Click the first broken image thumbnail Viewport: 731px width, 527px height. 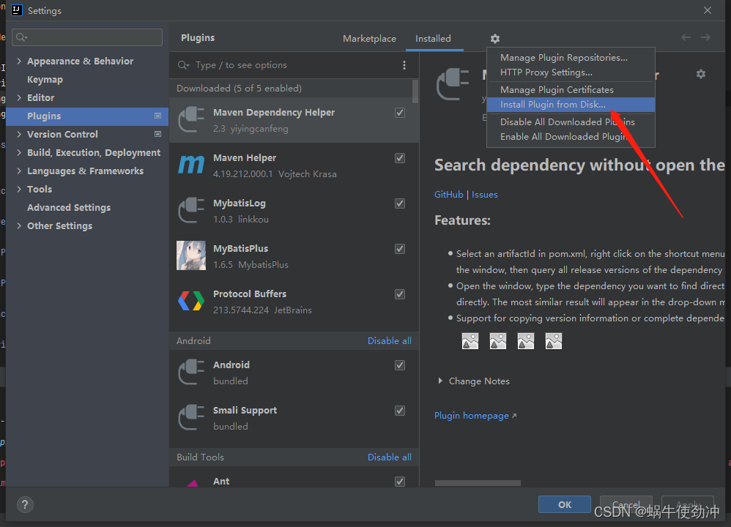coord(470,341)
